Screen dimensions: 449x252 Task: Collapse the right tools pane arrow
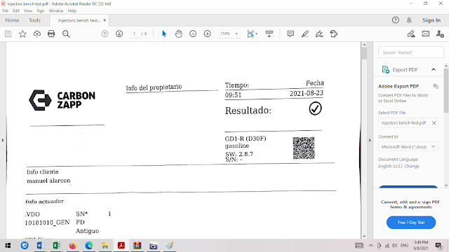point(370,140)
